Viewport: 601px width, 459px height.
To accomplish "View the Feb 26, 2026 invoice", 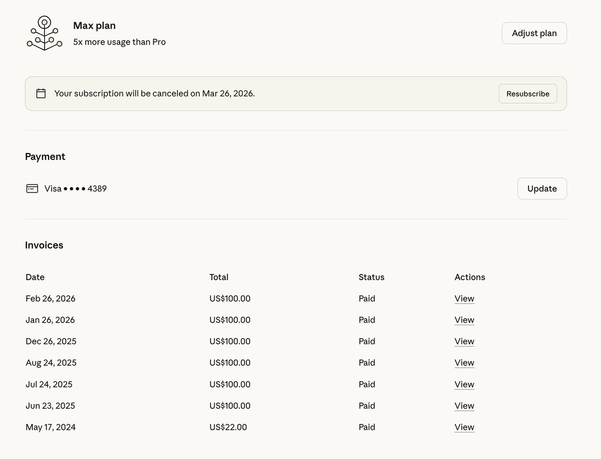I will 464,299.
